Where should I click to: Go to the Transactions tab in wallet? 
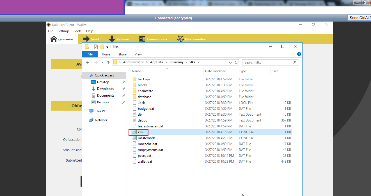click(x=153, y=39)
